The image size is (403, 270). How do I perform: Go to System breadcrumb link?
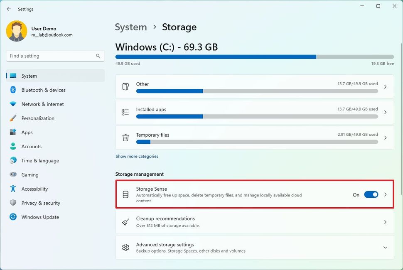[x=130, y=27]
